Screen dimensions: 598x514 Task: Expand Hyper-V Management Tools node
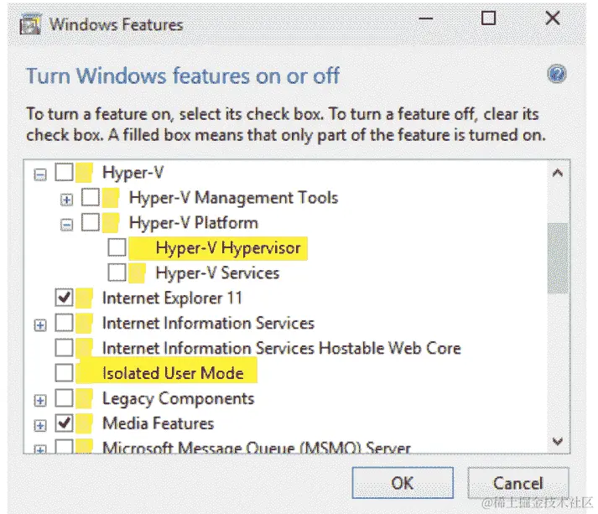point(66,200)
